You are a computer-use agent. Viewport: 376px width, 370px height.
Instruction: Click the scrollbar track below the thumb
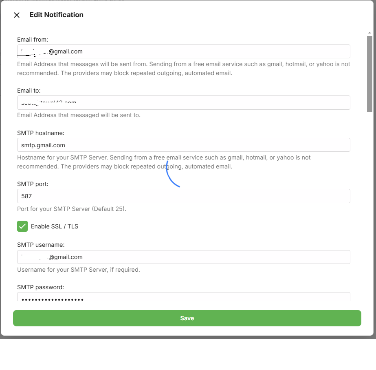coord(369,204)
